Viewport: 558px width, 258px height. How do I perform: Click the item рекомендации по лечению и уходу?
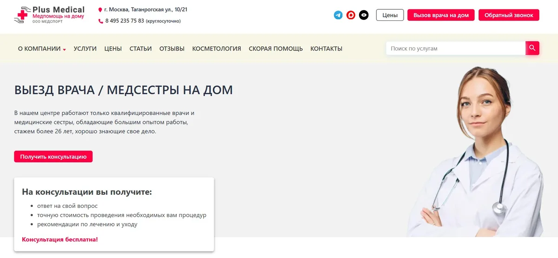pyautogui.click(x=87, y=224)
